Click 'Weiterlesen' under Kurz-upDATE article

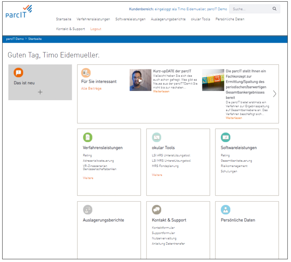(161, 91)
